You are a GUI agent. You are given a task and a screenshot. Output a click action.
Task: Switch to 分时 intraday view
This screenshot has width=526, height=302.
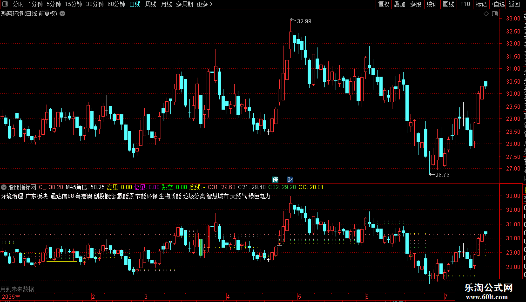pos(19,4)
